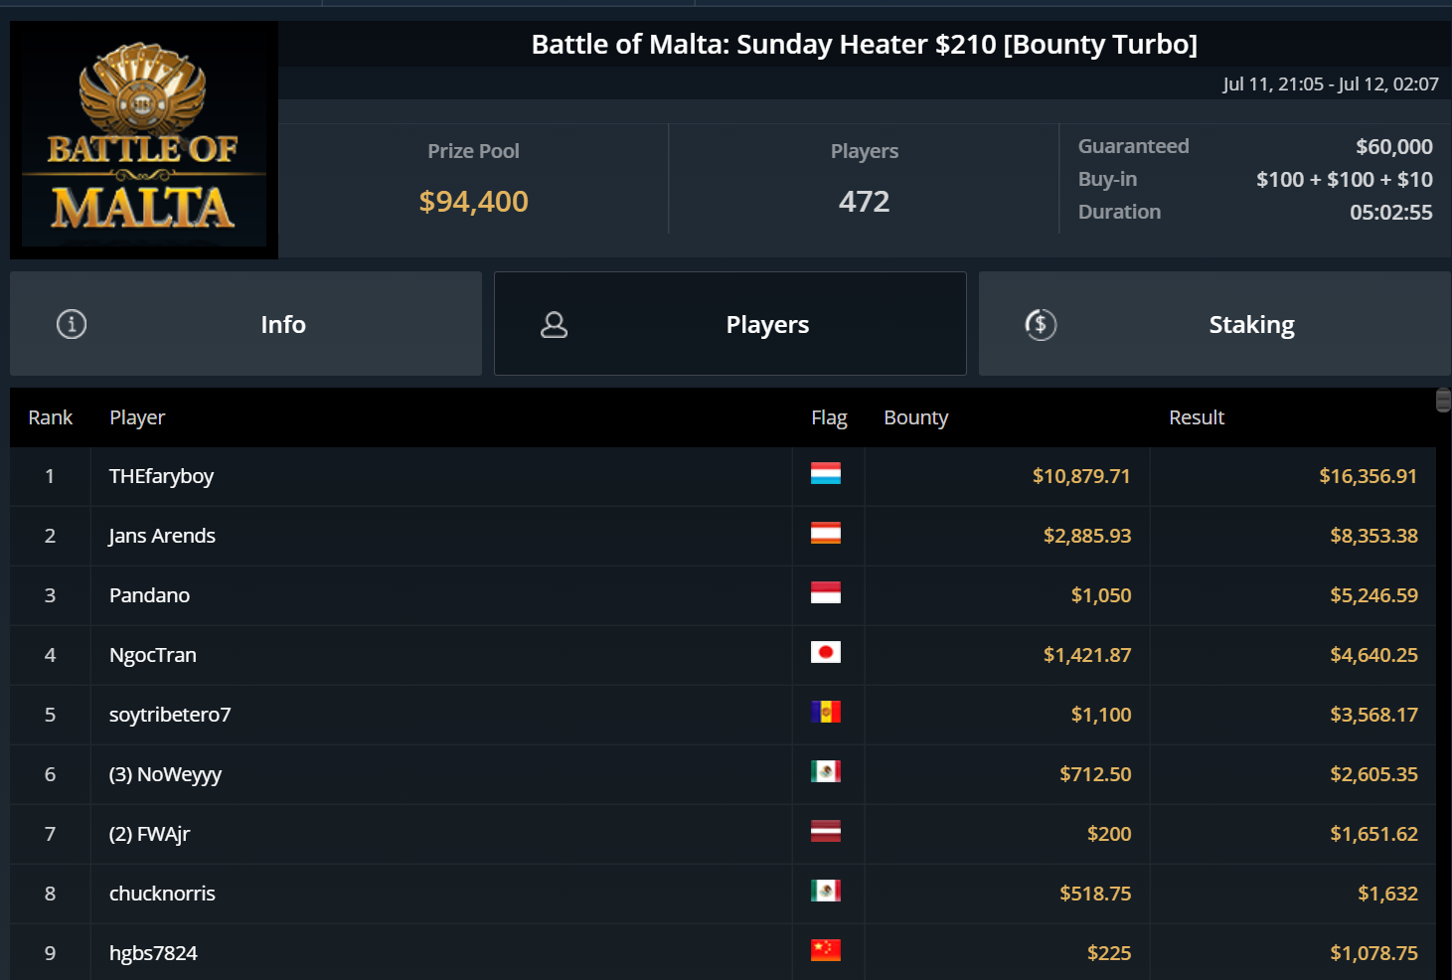1452x980 pixels.
Task: Sort by the Rank column header
Action: point(50,417)
